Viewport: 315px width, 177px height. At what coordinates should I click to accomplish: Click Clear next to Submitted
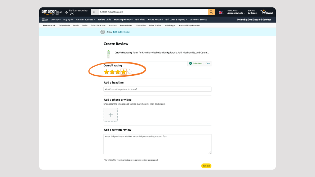(208, 63)
